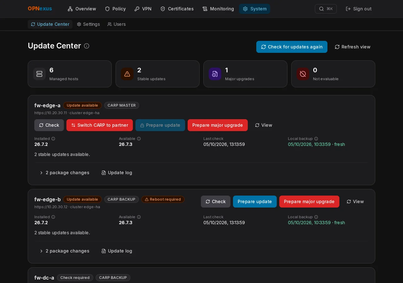The width and height of the screenshot is (403, 283).
Task: Click Prepare update for fw-edge-b
Action: coord(255,202)
